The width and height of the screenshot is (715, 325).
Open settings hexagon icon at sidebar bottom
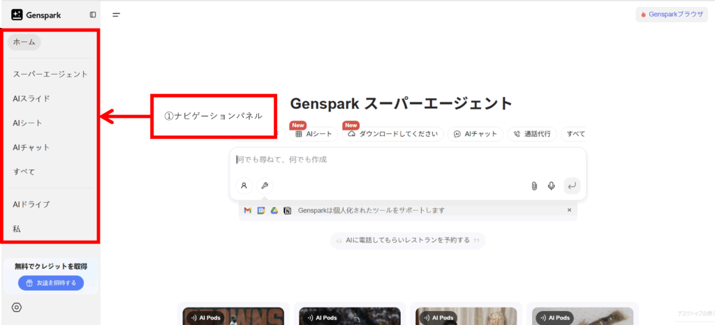[x=17, y=308]
